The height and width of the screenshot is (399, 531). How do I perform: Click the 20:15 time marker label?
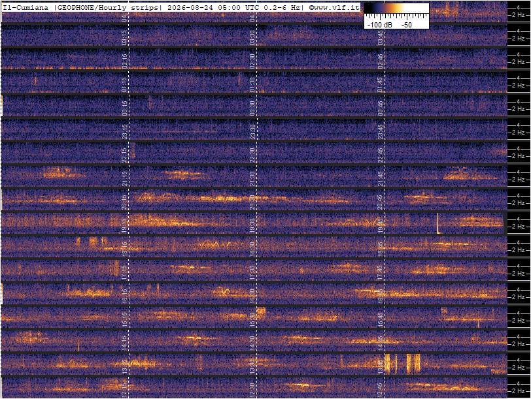click(124, 202)
